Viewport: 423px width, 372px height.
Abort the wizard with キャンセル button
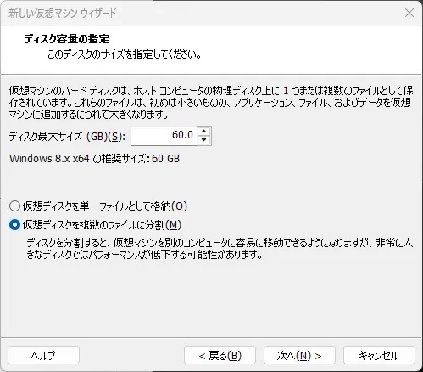click(379, 355)
